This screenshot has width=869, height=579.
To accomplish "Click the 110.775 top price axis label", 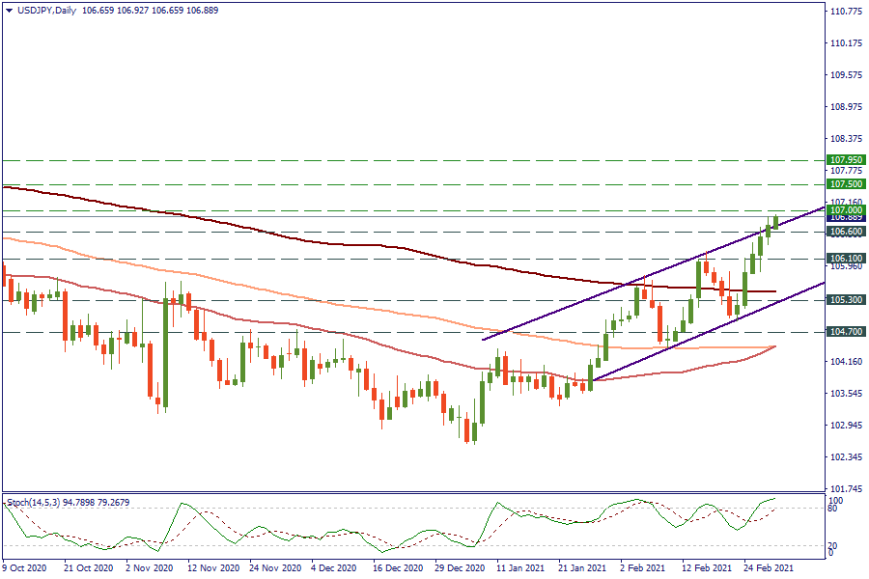I will 846,12.
